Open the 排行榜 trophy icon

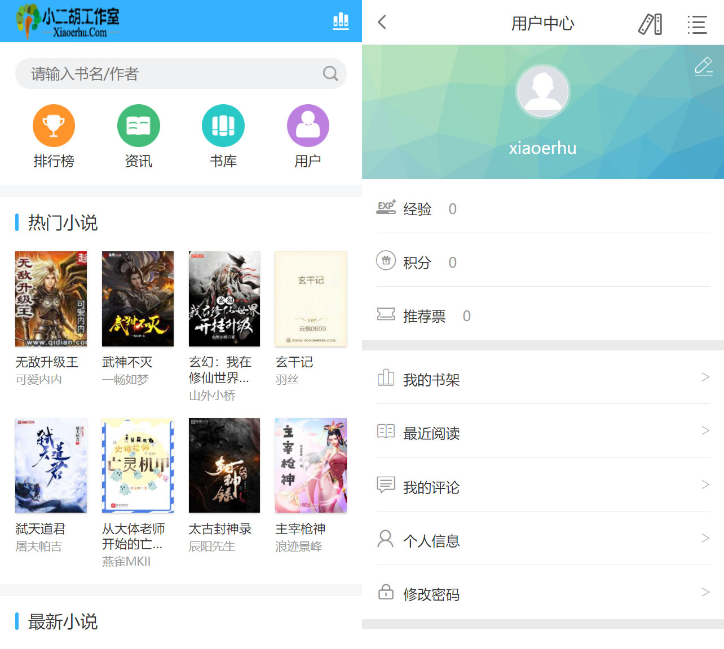pos(54,126)
